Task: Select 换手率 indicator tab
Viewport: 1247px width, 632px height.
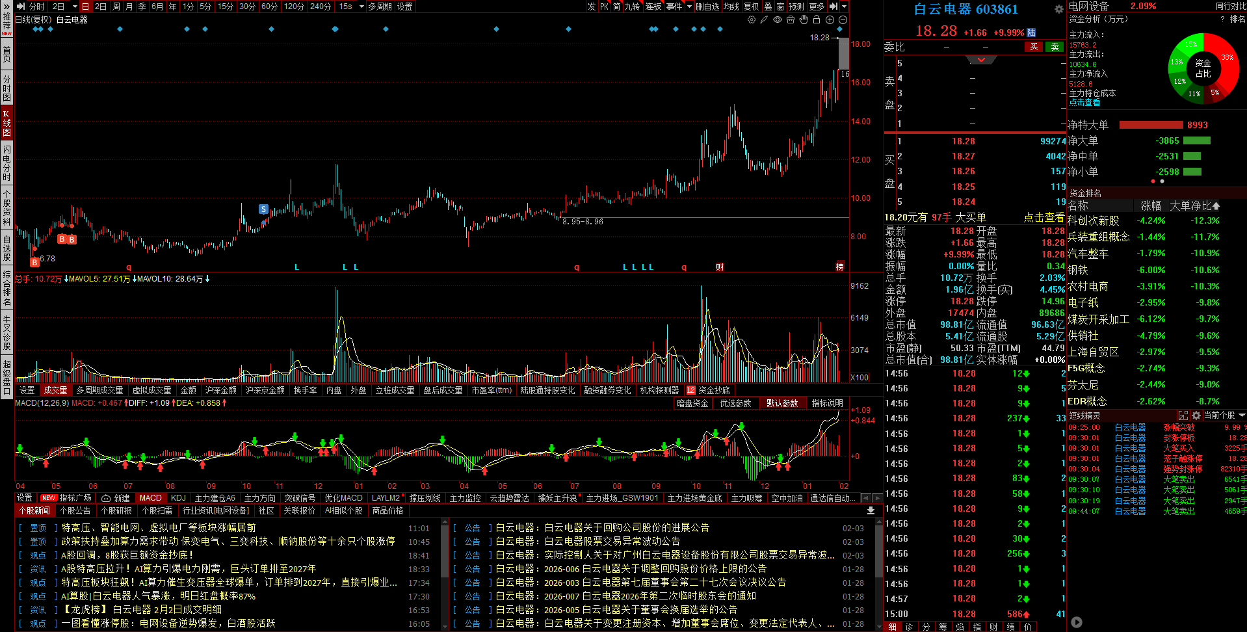Action: click(x=305, y=391)
